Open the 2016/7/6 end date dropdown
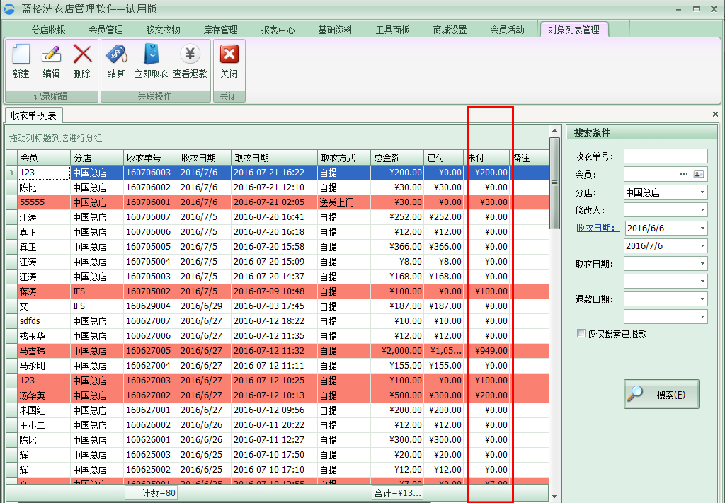 pyautogui.click(x=702, y=245)
